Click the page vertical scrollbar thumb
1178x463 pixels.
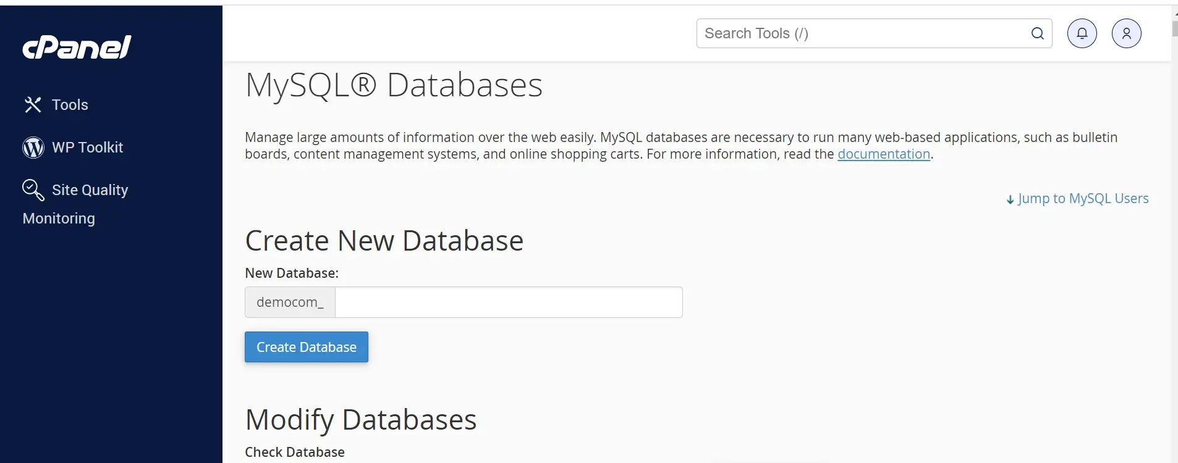pyautogui.click(x=1175, y=28)
